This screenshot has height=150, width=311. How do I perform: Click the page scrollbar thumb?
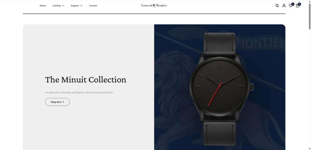309,16
